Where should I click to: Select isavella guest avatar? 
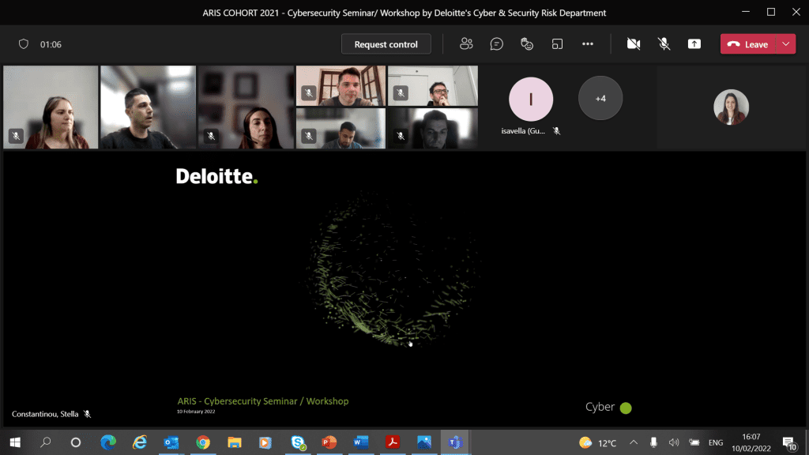tap(530, 99)
